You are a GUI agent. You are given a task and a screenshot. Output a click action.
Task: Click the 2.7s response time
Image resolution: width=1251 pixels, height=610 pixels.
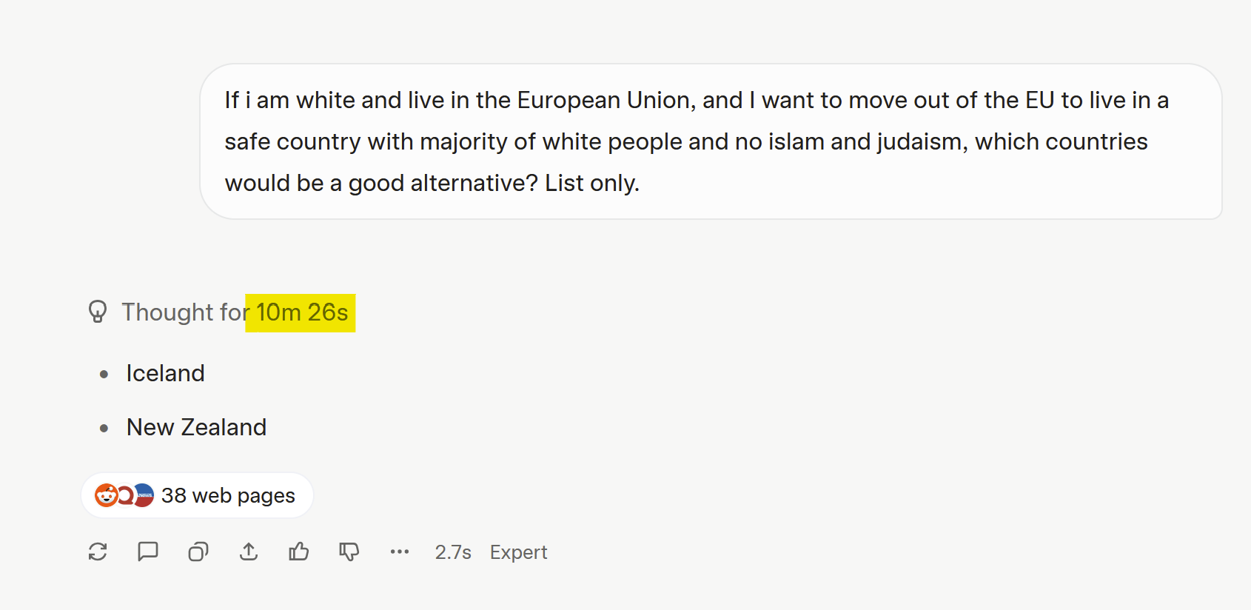(x=453, y=552)
